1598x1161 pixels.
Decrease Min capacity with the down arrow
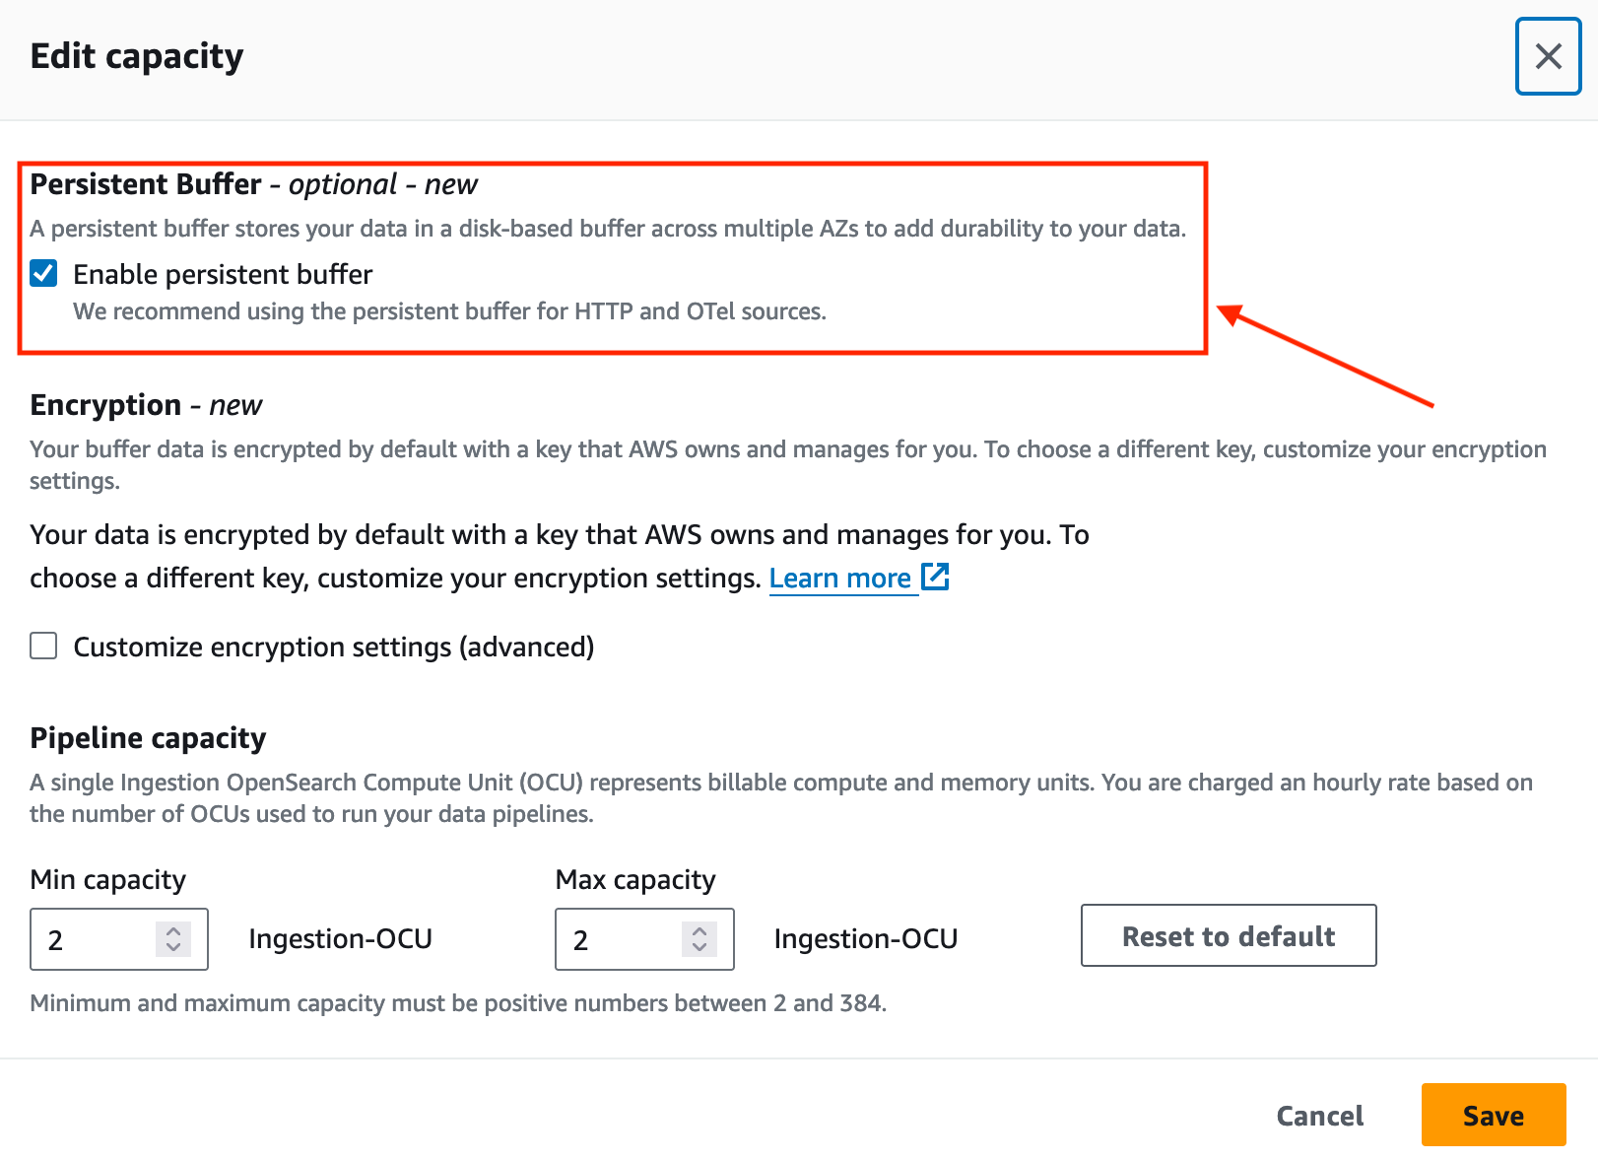pyautogui.click(x=173, y=947)
